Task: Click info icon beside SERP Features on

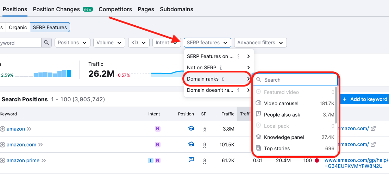Action: (238, 57)
